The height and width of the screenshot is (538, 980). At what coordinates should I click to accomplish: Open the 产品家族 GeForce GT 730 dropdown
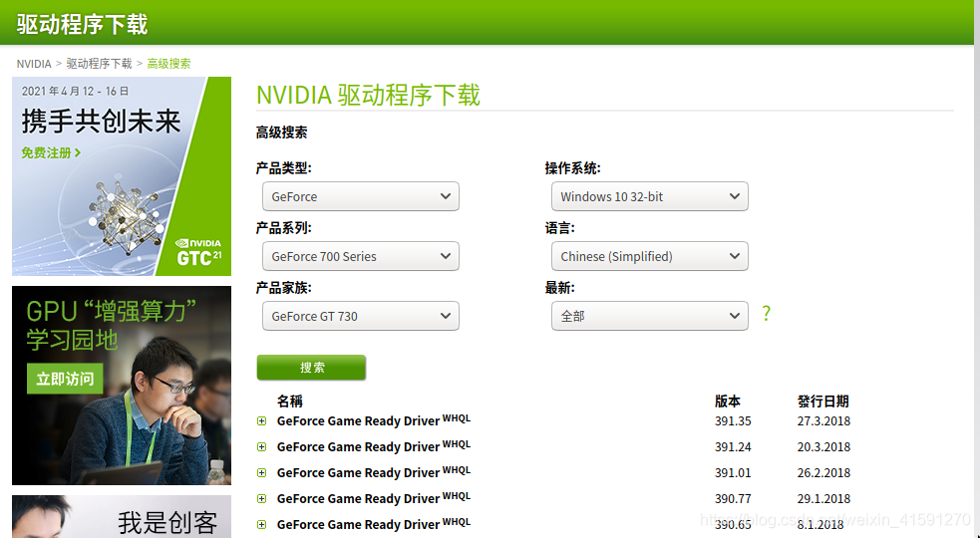pos(361,316)
